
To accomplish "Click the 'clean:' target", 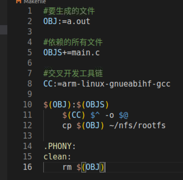I will (x=57, y=156).
